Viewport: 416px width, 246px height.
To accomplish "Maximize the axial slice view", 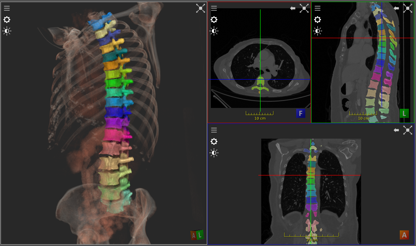I will pos(304,8).
